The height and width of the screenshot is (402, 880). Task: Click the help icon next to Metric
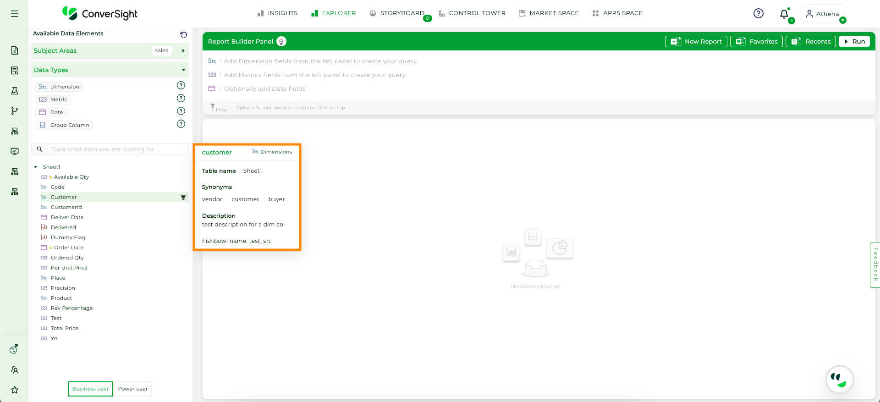click(181, 98)
